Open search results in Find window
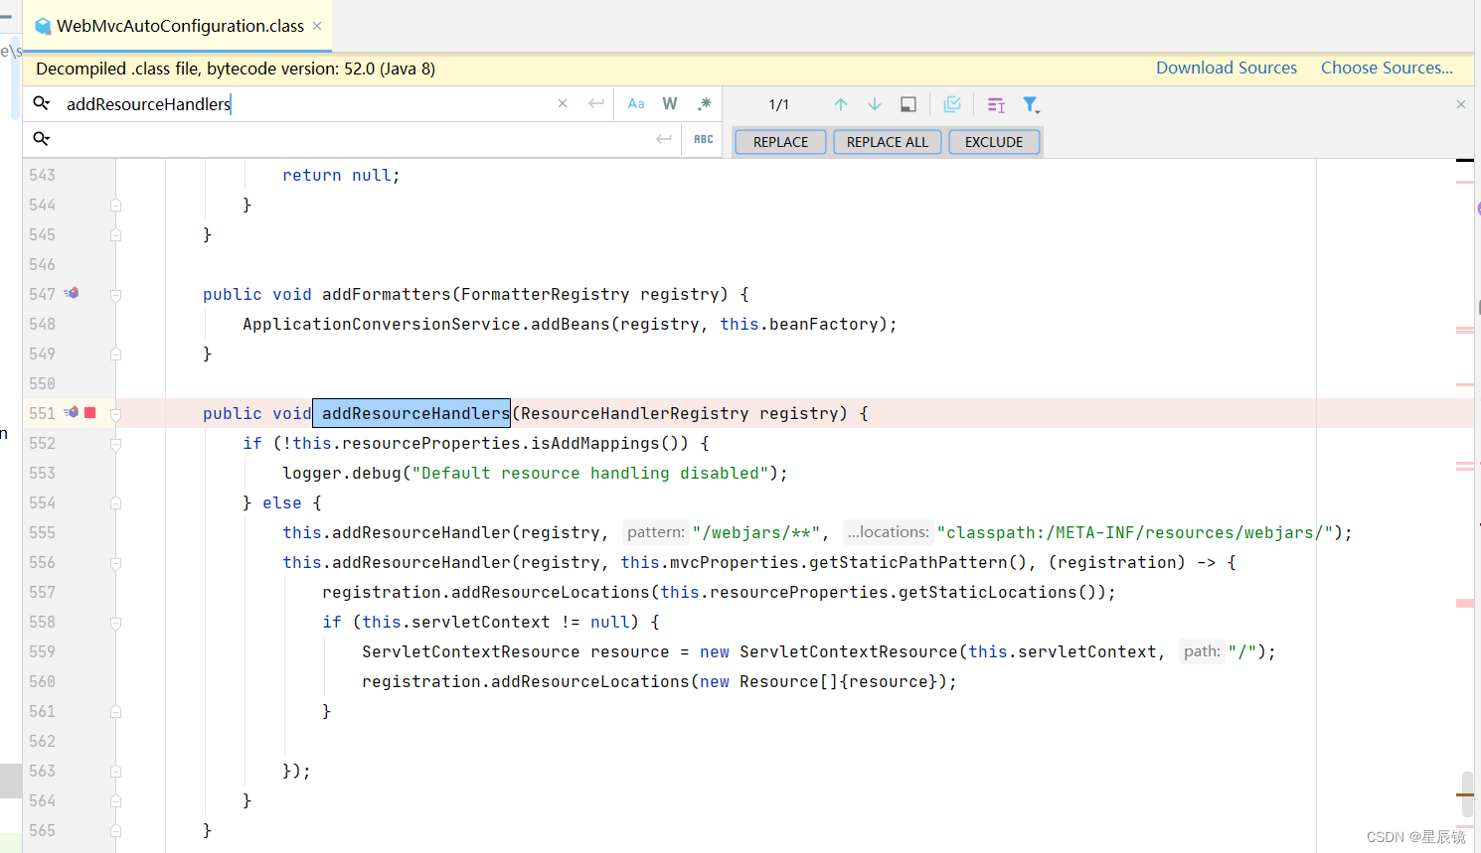 (x=996, y=104)
